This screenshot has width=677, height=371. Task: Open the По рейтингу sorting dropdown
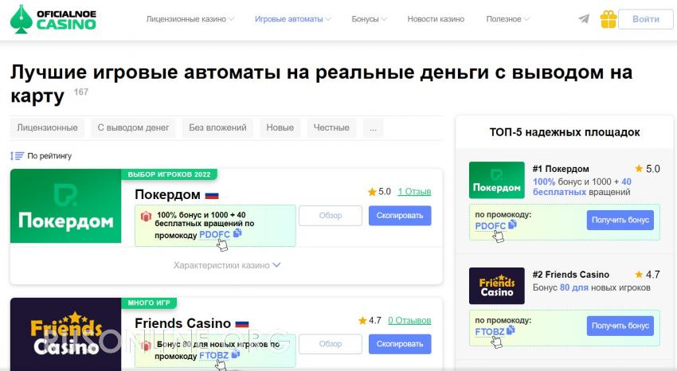point(41,156)
